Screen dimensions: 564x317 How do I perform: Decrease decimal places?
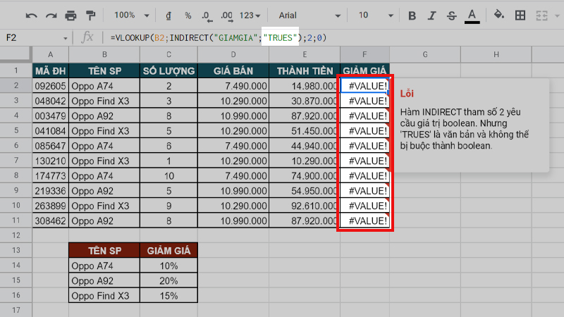pyautogui.click(x=207, y=15)
